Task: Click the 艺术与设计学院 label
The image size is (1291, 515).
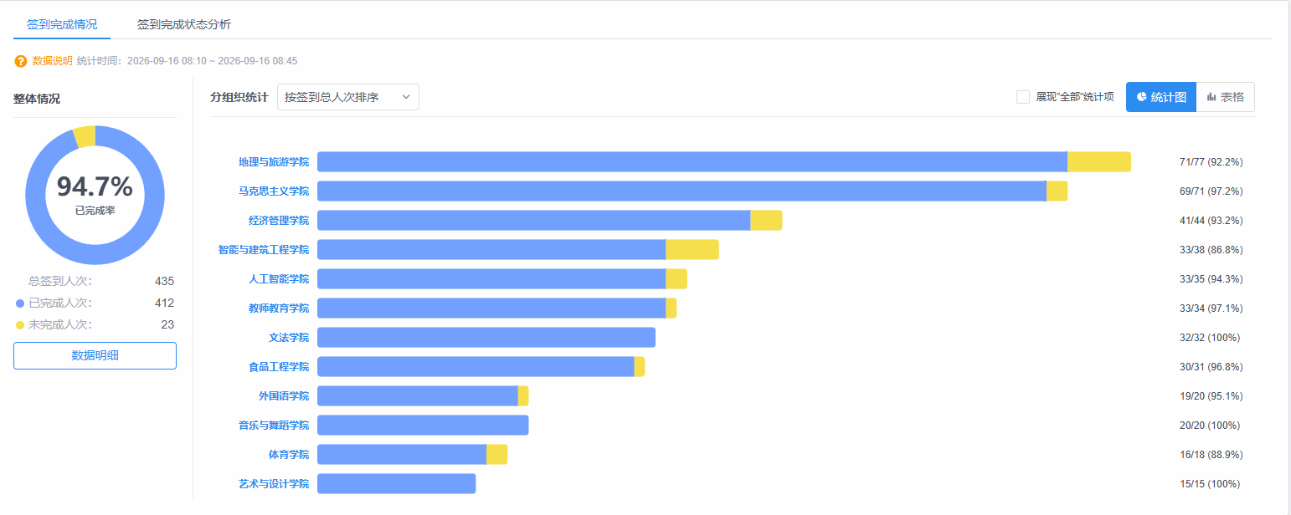Action: pyautogui.click(x=274, y=484)
